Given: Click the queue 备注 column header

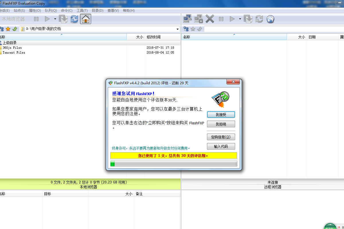Looking at the screenshot, I should (157, 194).
